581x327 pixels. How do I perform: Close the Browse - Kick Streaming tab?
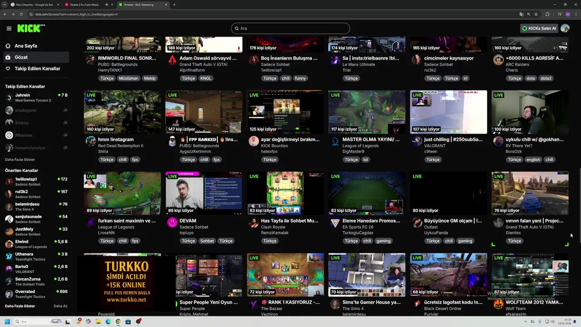pos(166,5)
